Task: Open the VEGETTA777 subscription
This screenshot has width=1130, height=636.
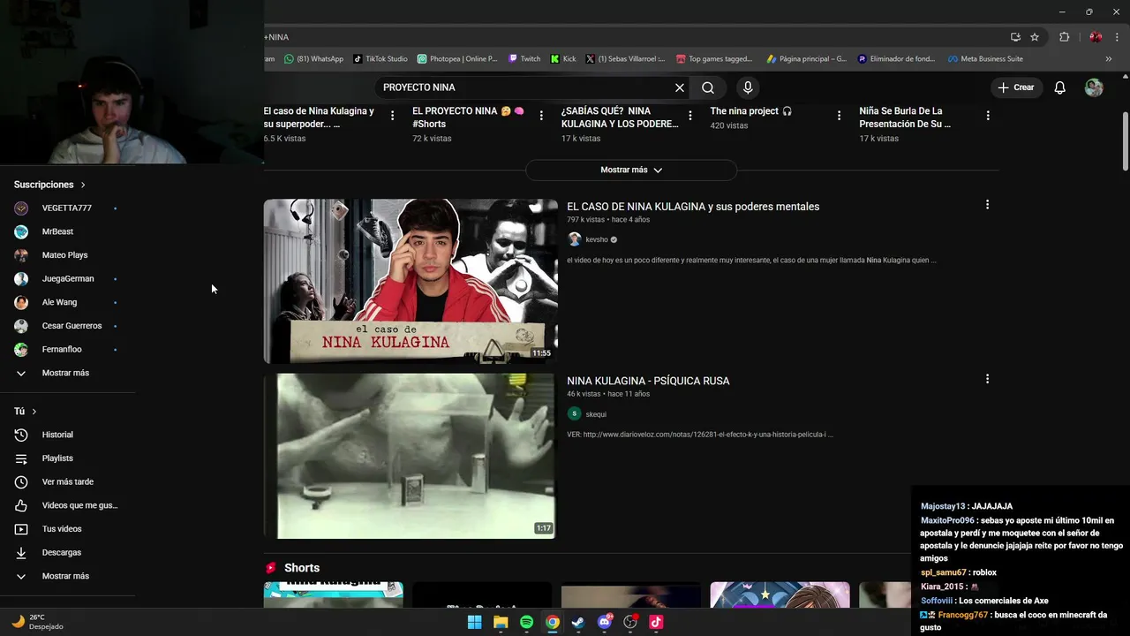Action: [x=68, y=208]
